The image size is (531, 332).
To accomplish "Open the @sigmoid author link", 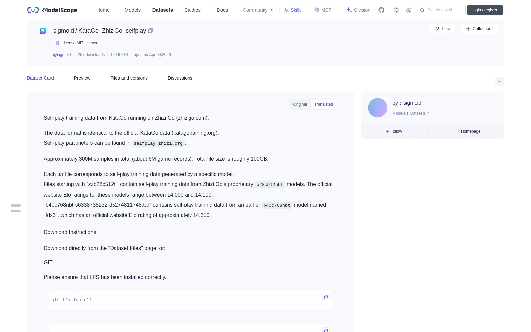I will pos(62,55).
